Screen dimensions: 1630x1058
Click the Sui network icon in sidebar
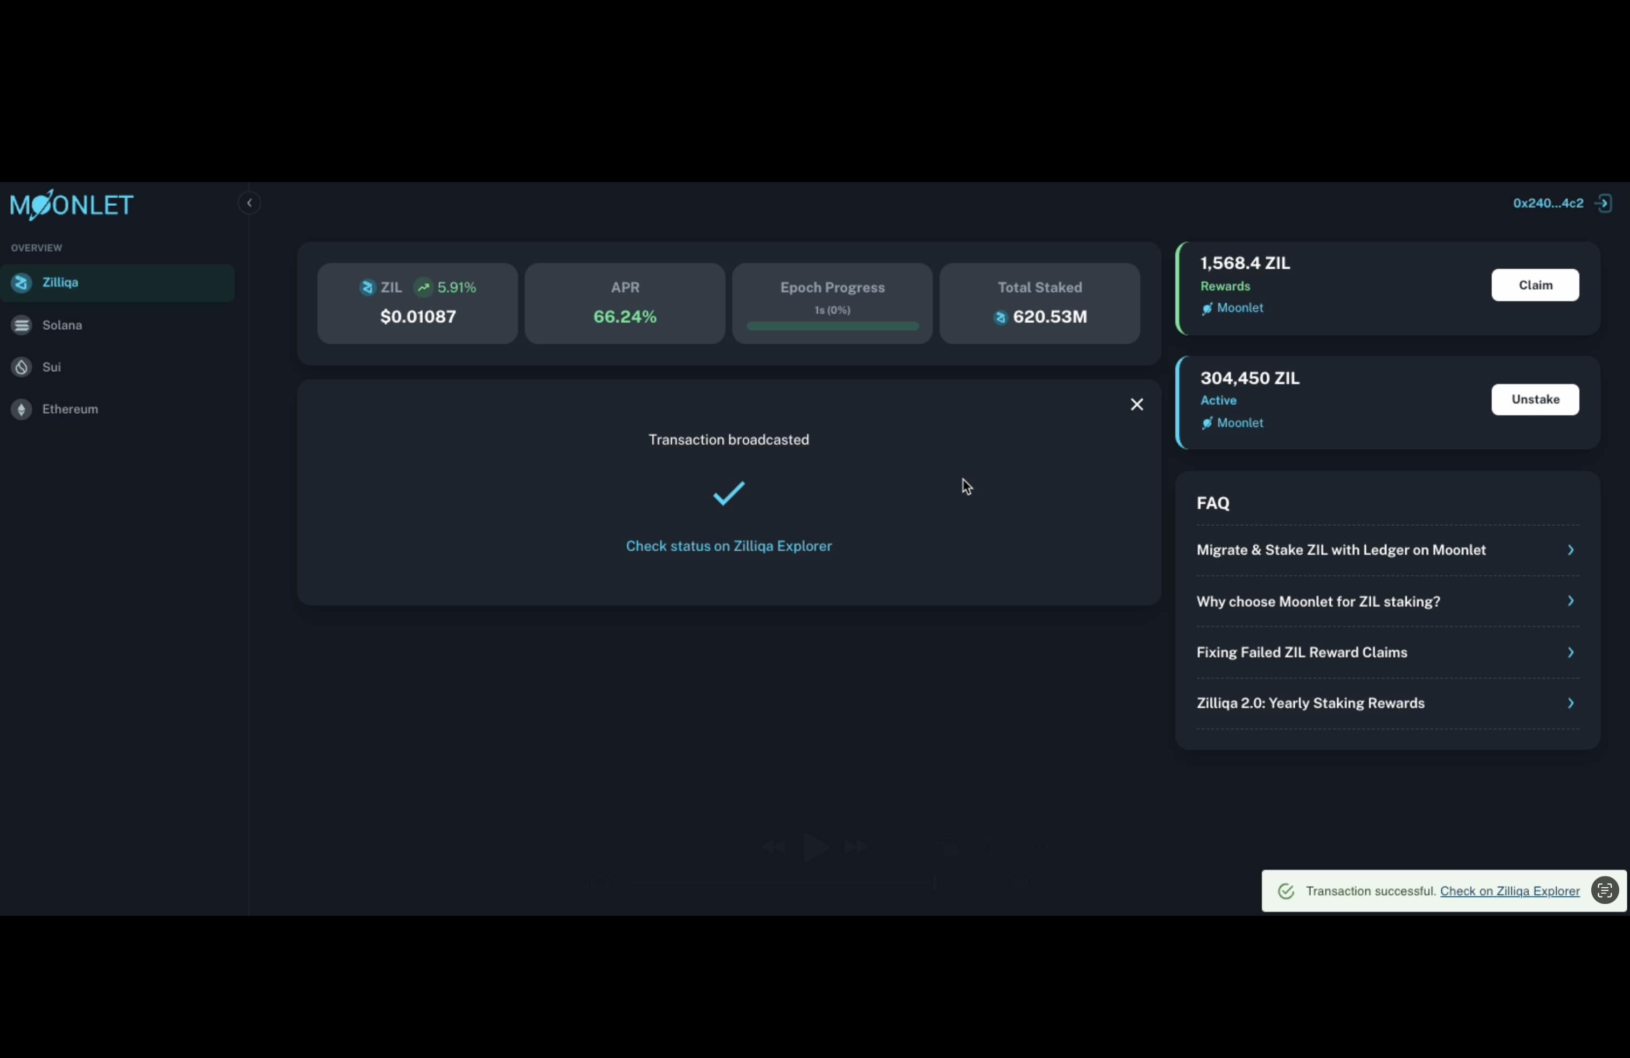point(21,367)
